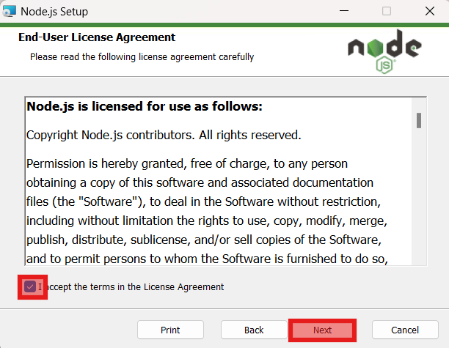
Task: Click the Node.js installer icon in title bar
Action: [10, 11]
